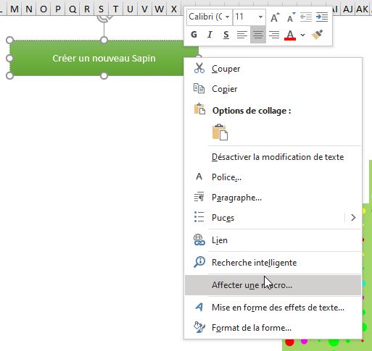Increase indent in mini toolbar
372x351 pixels.
[322, 17]
